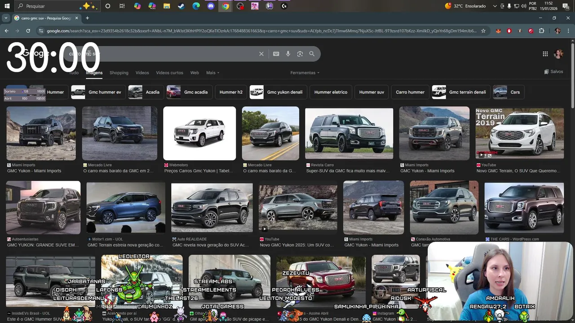Viewport: 575px width, 323px height.
Task: Open the Google account avatar on the page
Action: [558, 54]
